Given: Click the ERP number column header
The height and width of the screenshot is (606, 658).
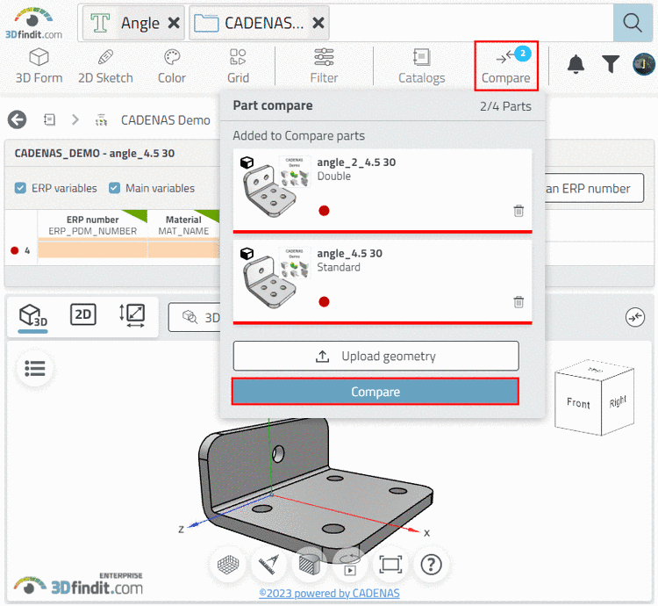Looking at the screenshot, I should (x=92, y=225).
